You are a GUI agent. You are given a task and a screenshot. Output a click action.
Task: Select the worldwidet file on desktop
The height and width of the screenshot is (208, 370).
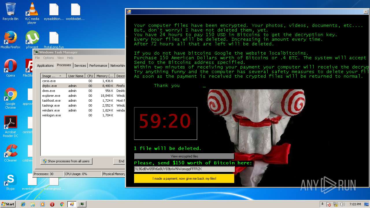75,12
